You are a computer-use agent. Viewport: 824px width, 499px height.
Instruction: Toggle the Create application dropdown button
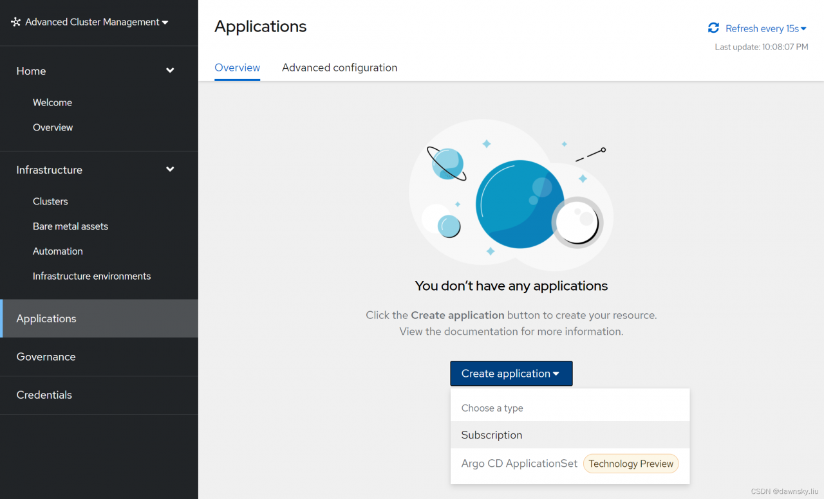[x=511, y=374]
